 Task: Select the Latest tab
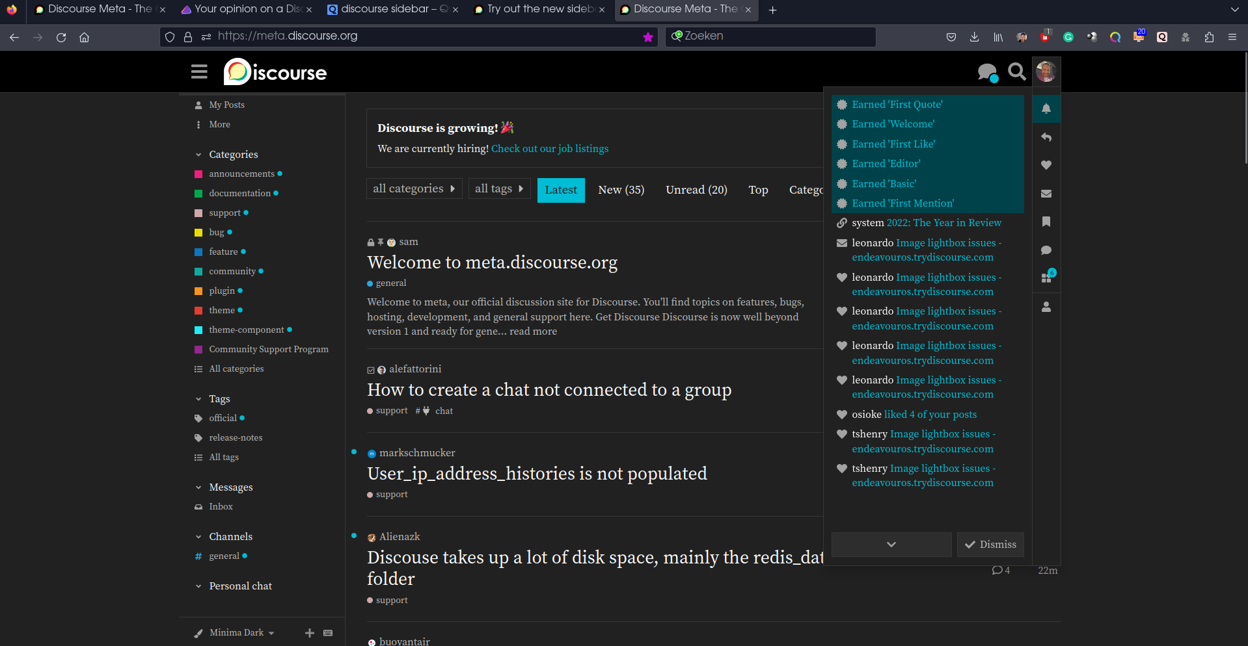[561, 190]
